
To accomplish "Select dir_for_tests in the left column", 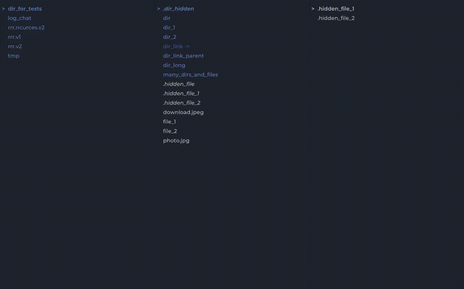I will [25, 9].
